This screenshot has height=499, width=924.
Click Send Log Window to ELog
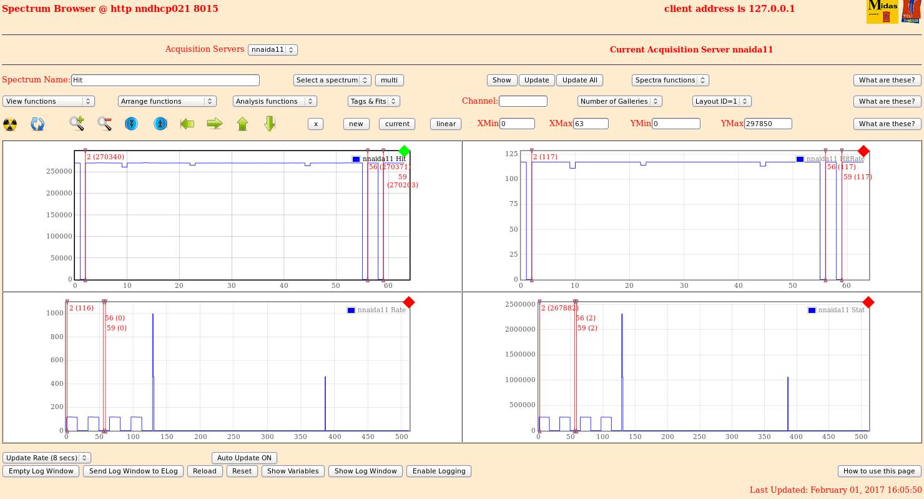tap(134, 471)
